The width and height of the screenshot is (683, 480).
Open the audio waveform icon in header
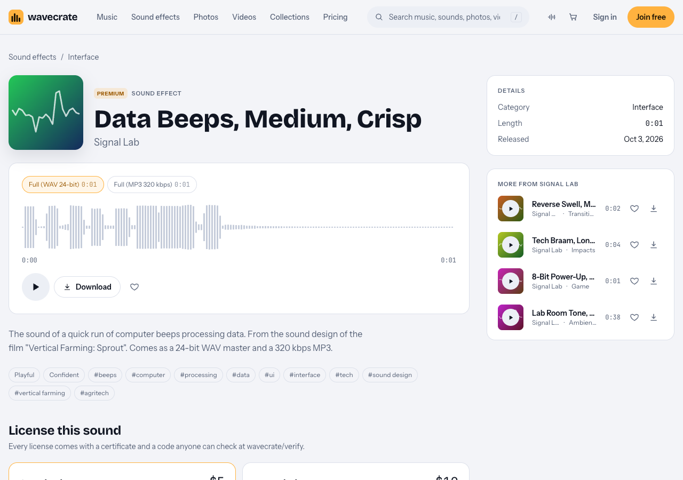coord(552,17)
